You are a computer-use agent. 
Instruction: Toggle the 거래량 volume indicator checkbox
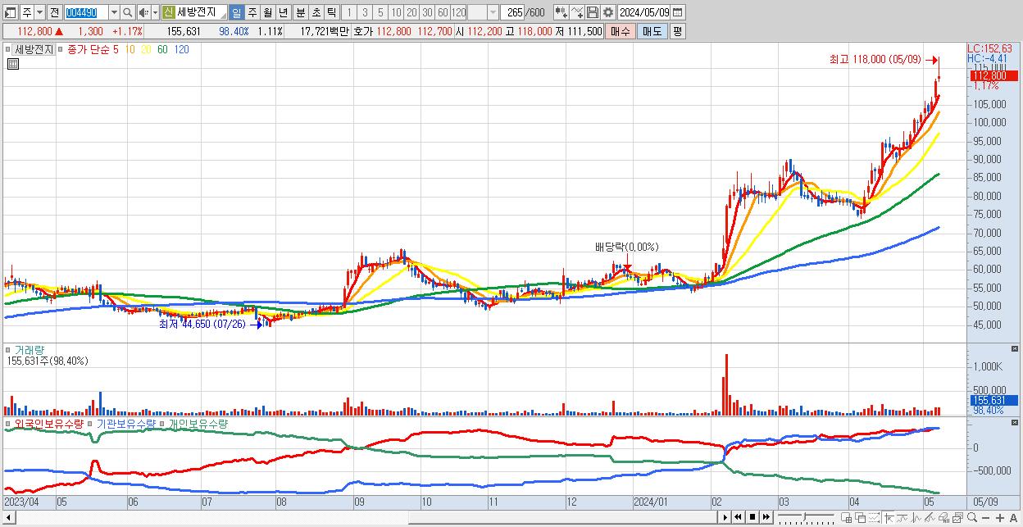9,350
